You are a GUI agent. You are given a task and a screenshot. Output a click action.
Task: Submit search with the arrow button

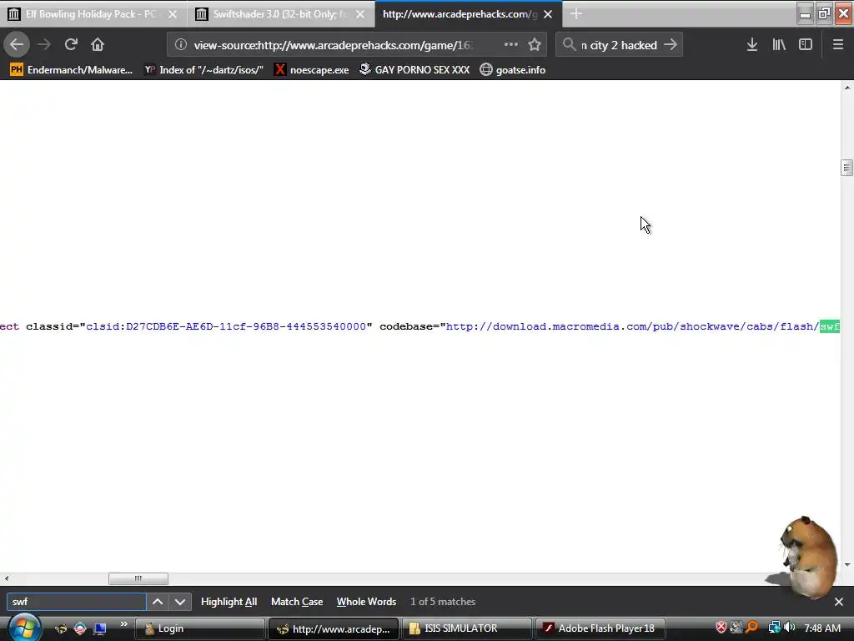[671, 44]
